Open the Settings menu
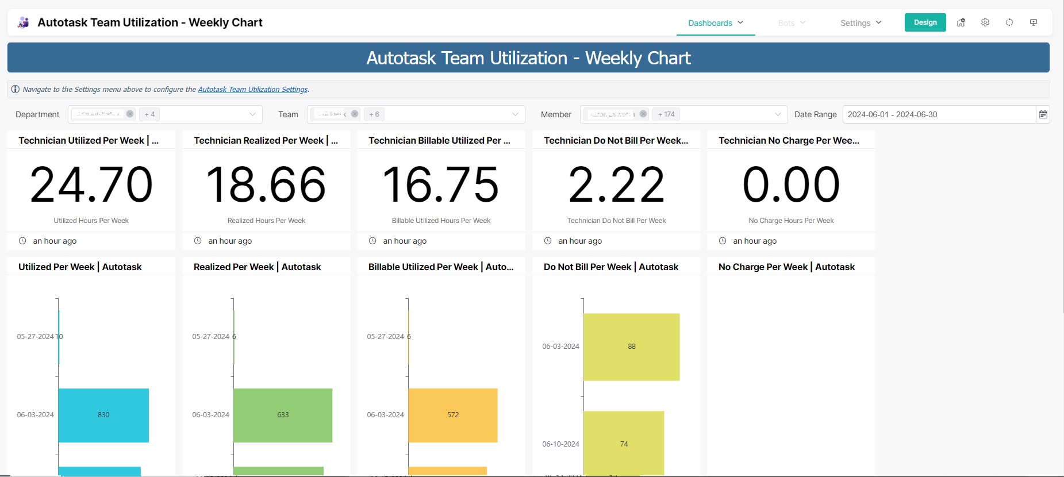Viewport: 1064px width, 477px height. [861, 23]
